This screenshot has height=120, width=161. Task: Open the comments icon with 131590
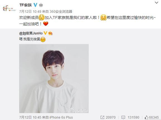123,117
